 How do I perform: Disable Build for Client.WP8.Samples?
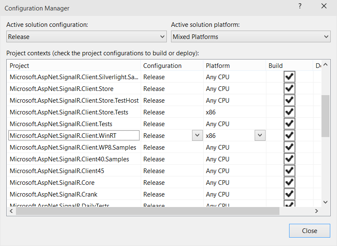[x=289, y=147]
